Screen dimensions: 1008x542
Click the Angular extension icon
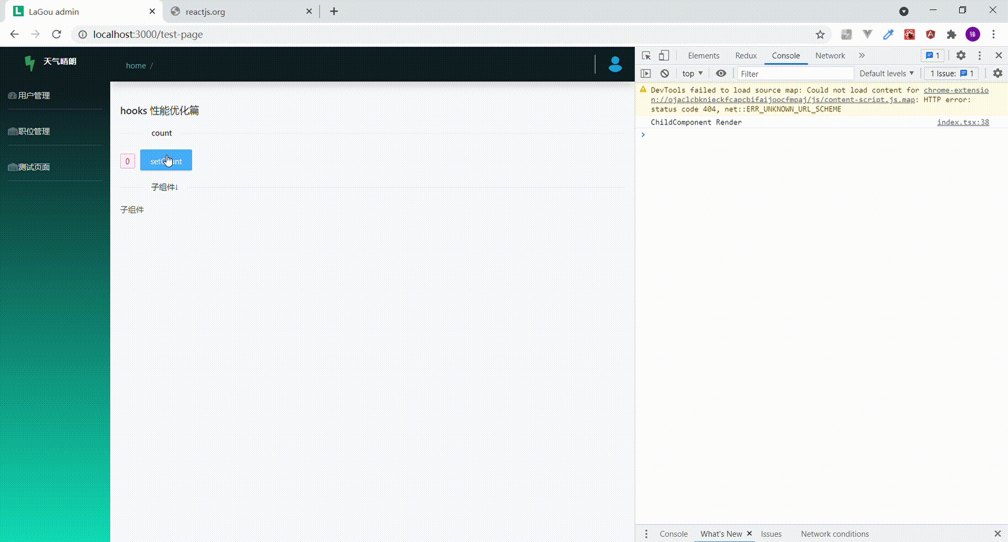pyautogui.click(x=930, y=35)
